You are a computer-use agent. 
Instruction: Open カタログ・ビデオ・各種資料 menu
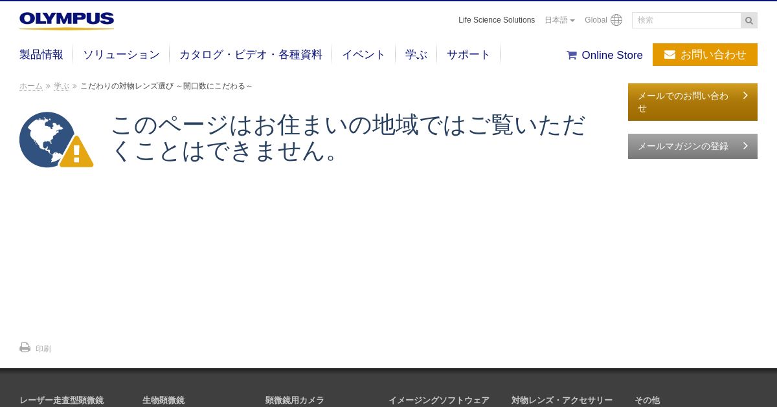pyautogui.click(x=251, y=55)
